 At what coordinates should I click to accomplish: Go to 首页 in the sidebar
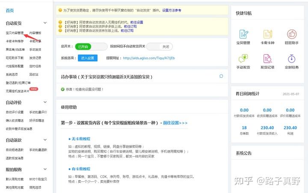[10, 11]
